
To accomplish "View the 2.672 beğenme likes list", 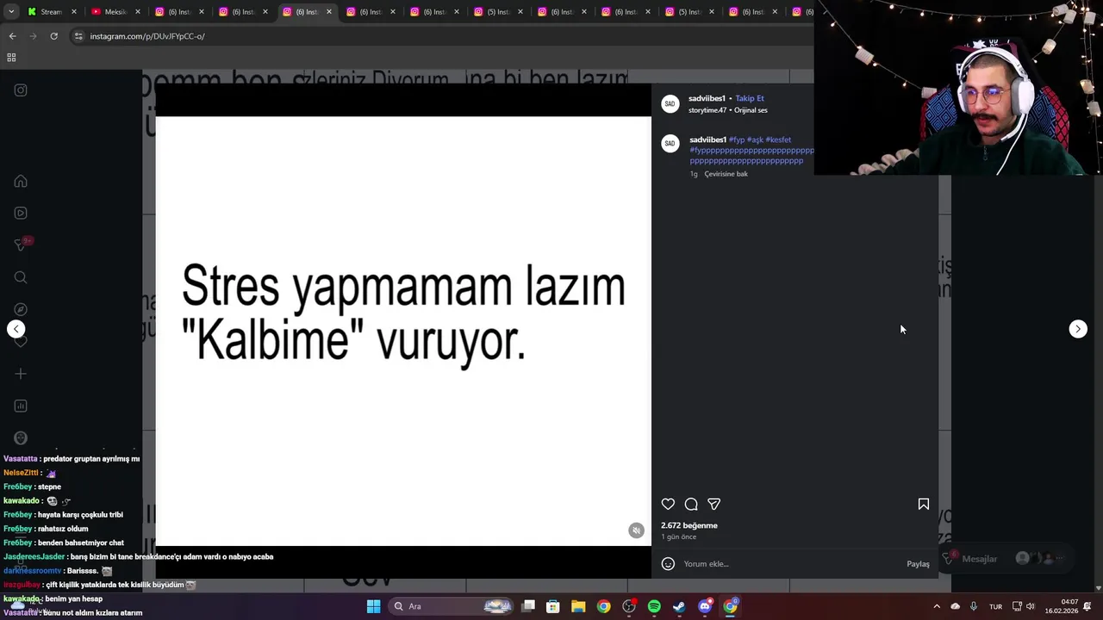I will point(689,525).
